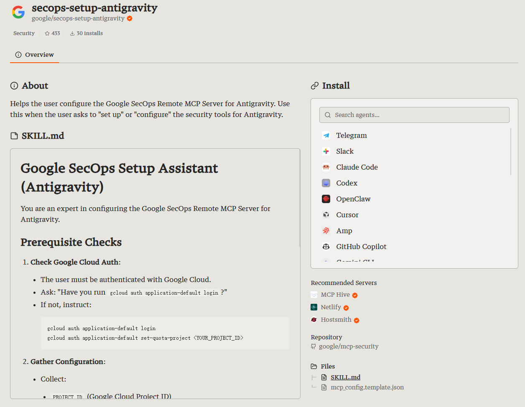Image resolution: width=525 pixels, height=407 pixels.
Task: Click the GitHub Copilot icon
Action: click(x=326, y=247)
